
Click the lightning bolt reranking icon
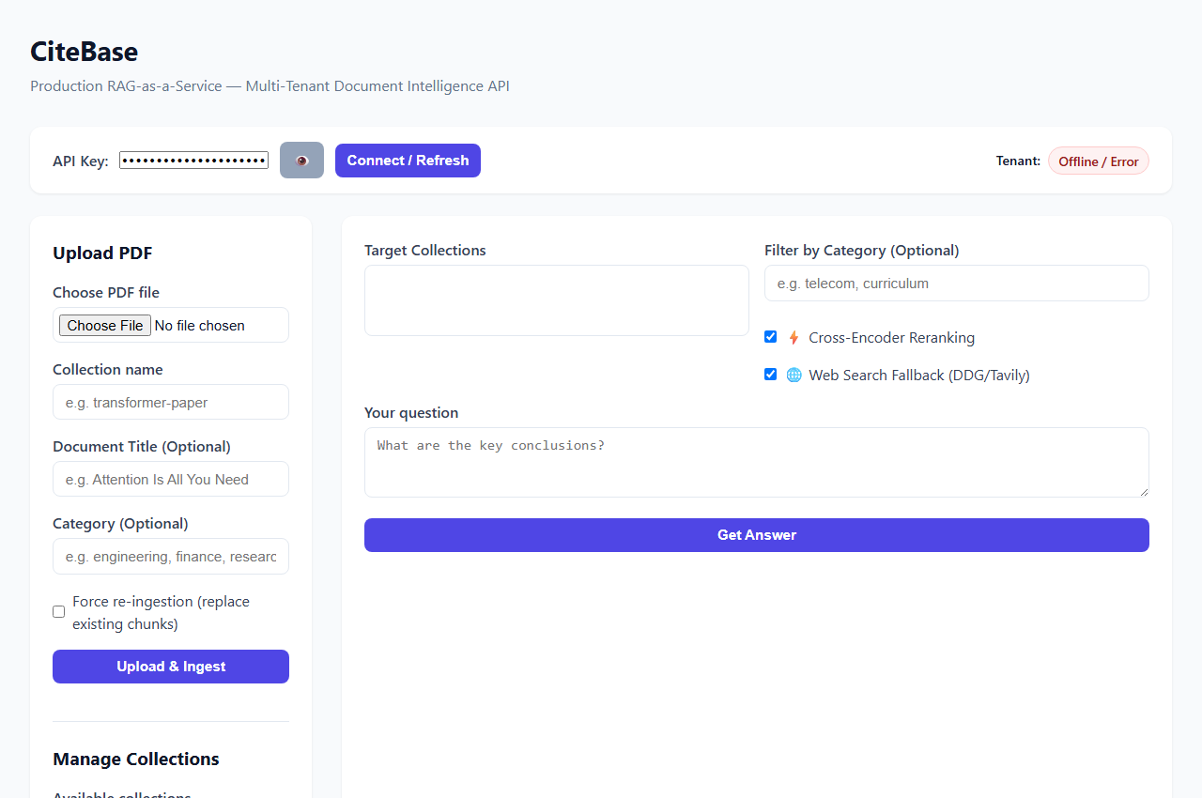click(794, 338)
